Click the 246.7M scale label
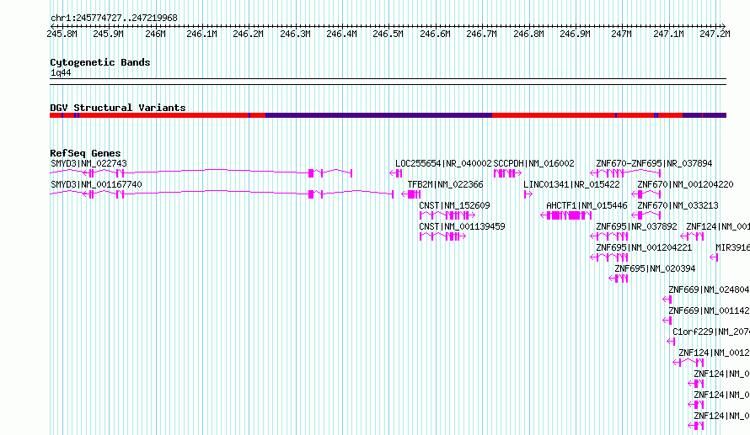Image resolution: width=750 pixels, height=435 pixels. click(481, 34)
